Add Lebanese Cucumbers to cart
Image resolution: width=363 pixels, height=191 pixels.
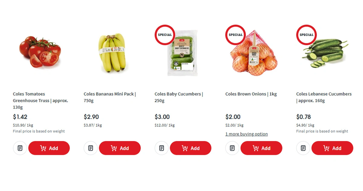click(332, 148)
